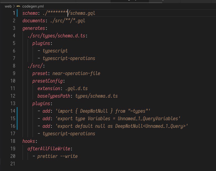Viewport: 216px width, 171px height.
Task: Click 'plugins' key on line 13
Action: point(41,103)
